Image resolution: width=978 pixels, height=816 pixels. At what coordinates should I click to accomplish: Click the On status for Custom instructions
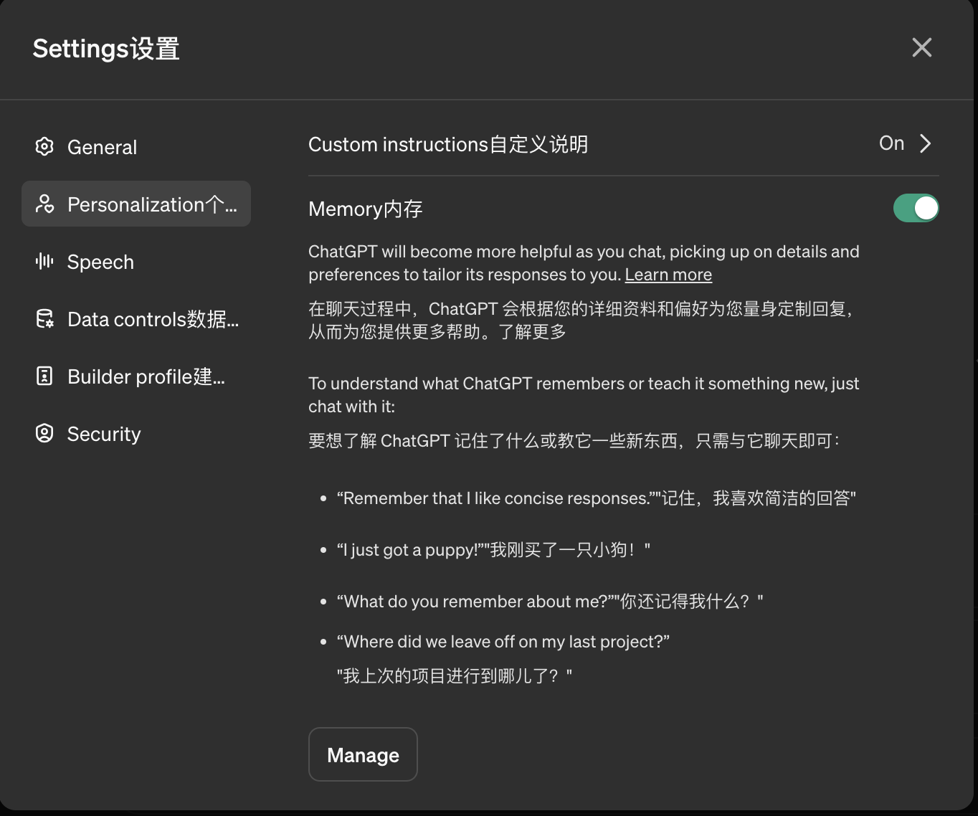tap(891, 143)
